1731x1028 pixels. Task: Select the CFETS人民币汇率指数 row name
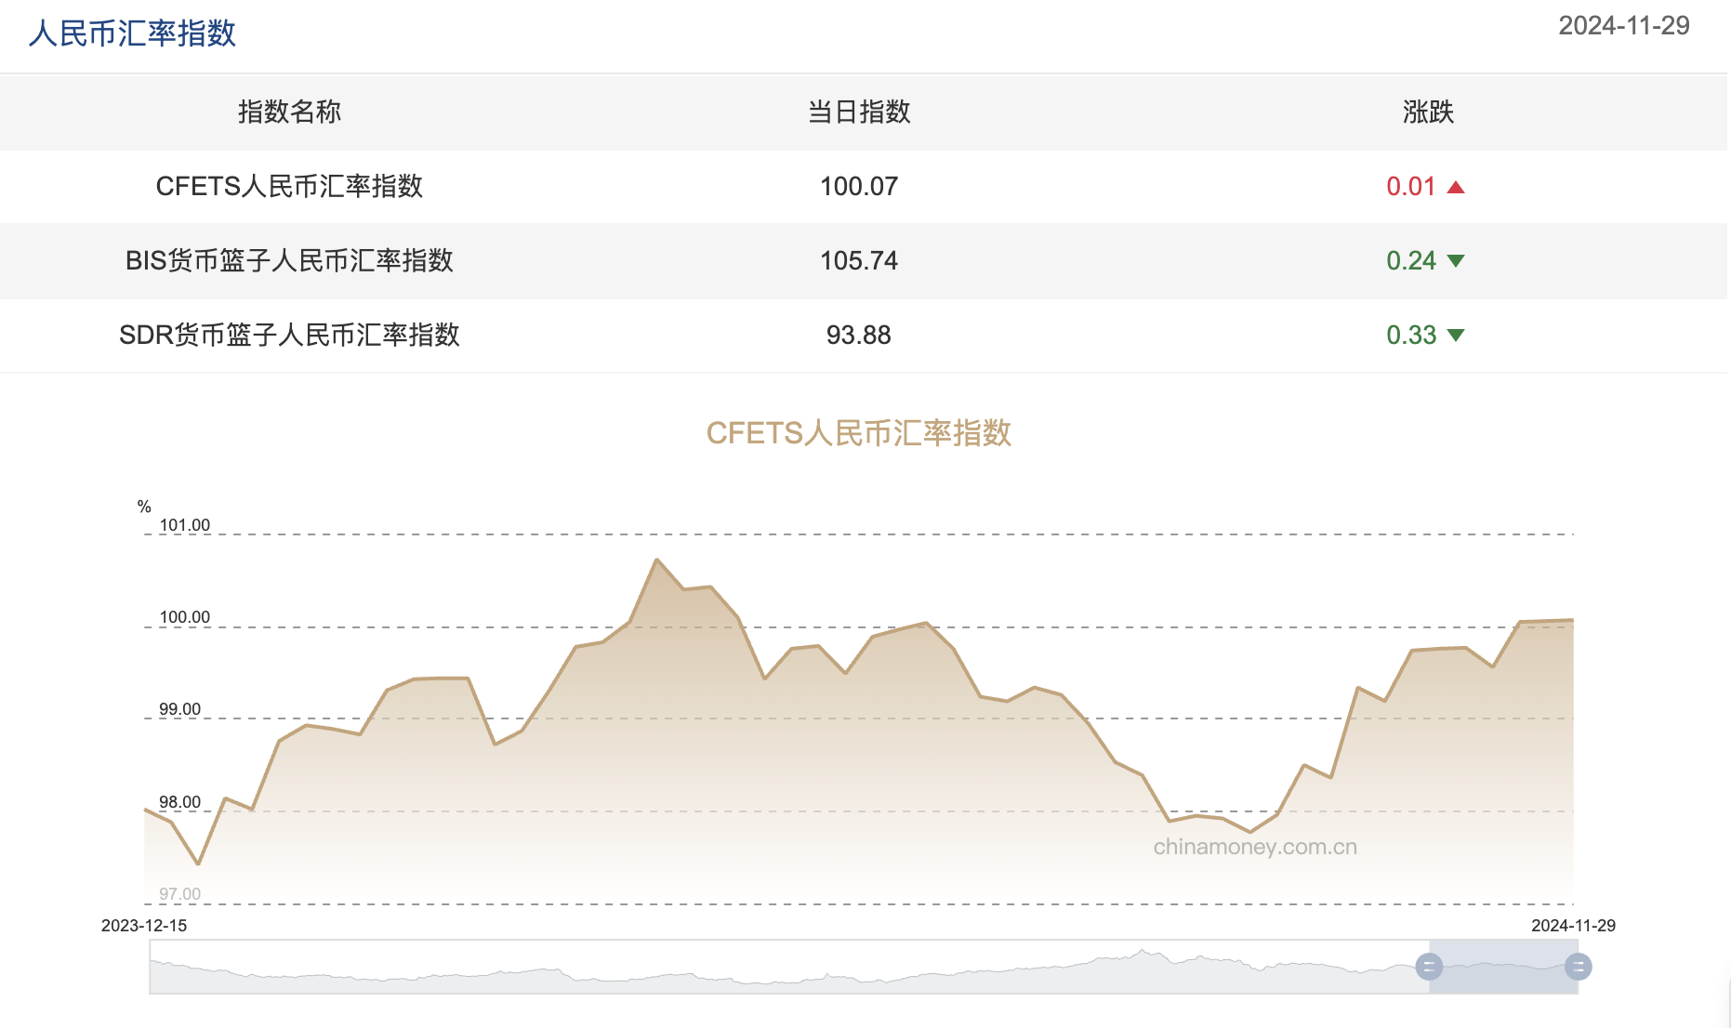[x=289, y=186]
